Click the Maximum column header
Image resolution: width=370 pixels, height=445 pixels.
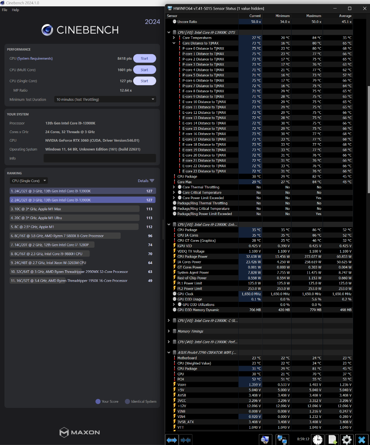[307, 16]
